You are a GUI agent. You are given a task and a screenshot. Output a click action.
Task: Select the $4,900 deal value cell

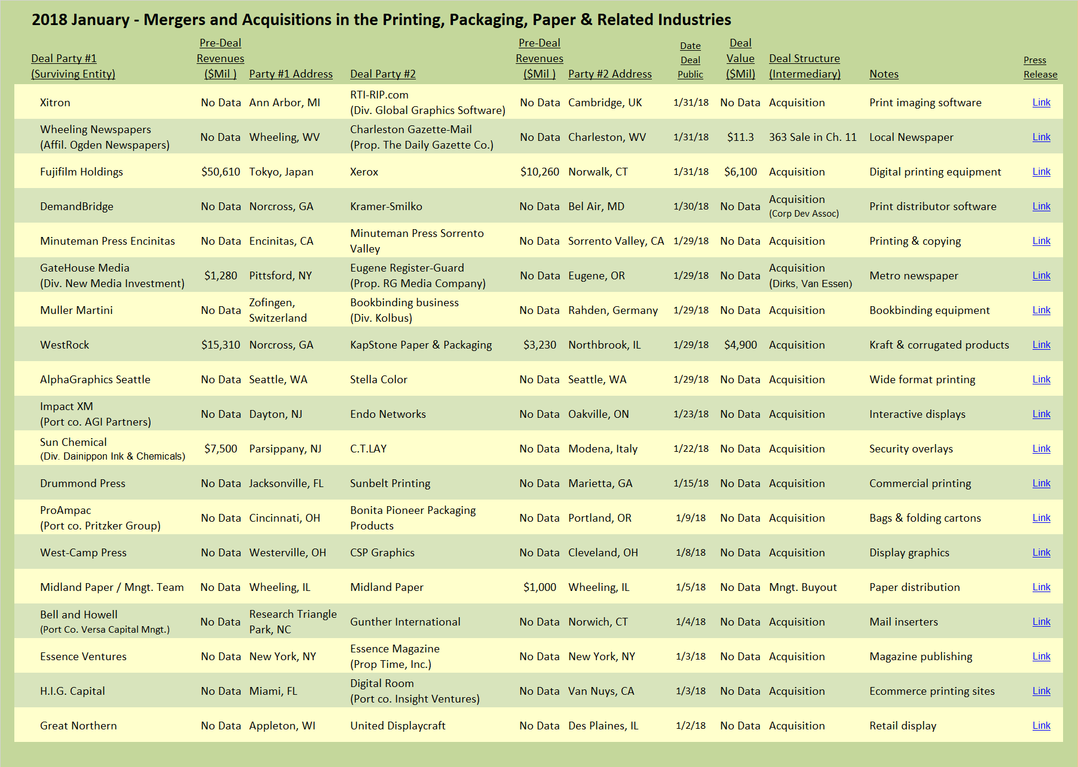coord(740,345)
